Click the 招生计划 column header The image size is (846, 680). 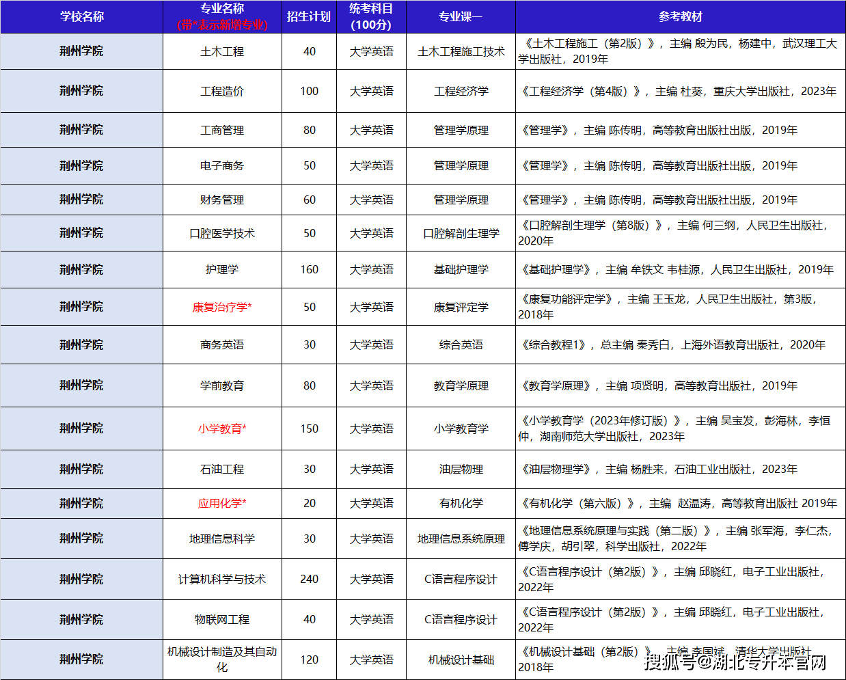(x=309, y=16)
